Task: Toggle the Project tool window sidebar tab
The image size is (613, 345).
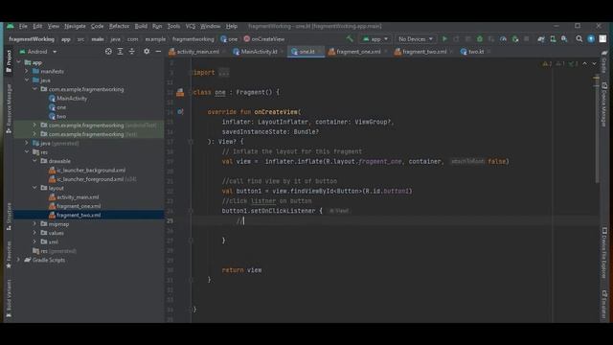Action: click(x=9, y=61)
